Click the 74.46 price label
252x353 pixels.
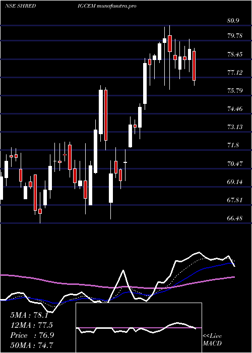(x=235, y=109)
